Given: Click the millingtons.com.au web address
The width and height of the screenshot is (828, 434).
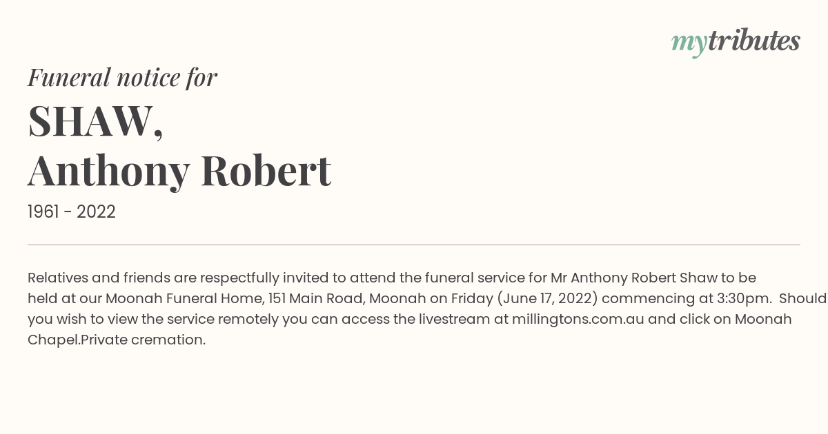Looking at the screenshot, I should click(578, 319).
